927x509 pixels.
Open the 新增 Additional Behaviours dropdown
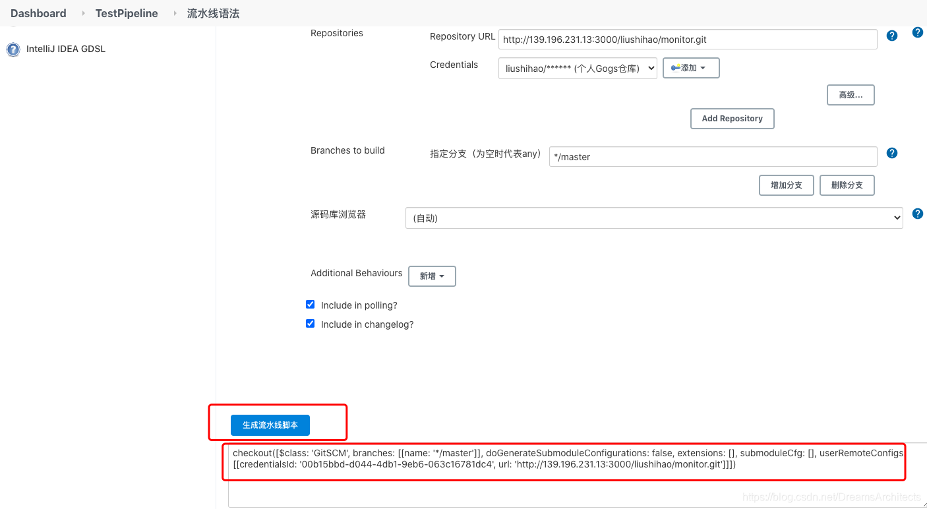433,276
